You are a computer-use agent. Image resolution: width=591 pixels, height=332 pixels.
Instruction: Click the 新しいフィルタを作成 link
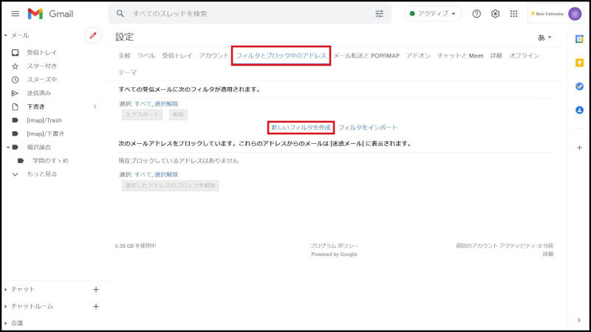click(x=301, y=128)
